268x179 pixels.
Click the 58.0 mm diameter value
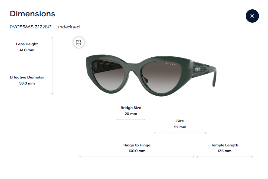pos(27,83)
